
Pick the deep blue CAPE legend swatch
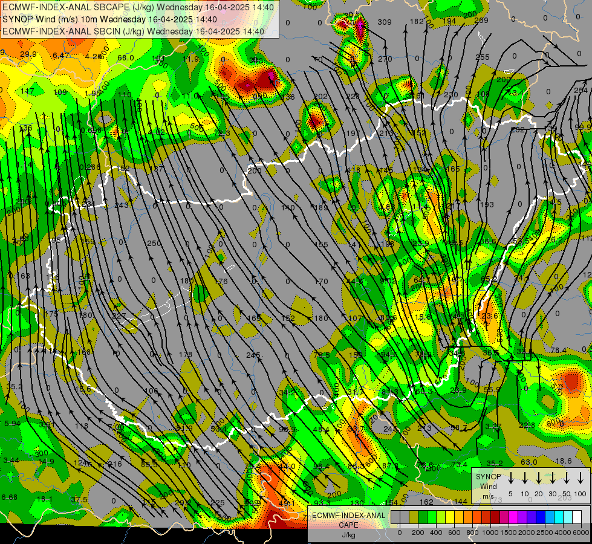[541, 517]
